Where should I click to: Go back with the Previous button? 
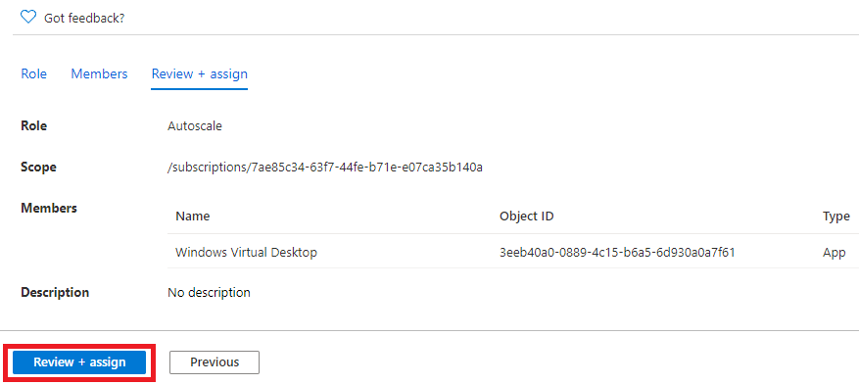(x=215, y=362)
